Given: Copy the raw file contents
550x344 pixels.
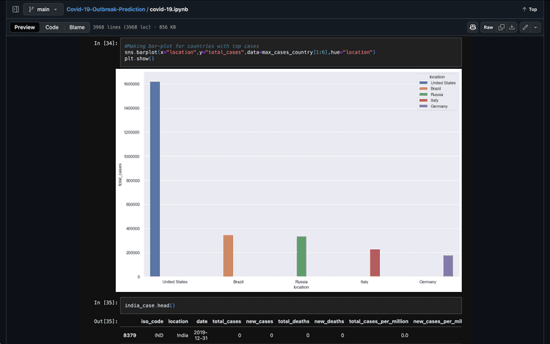Looking at the screenshot, I should pyautogui.click(x=502, y=27).
